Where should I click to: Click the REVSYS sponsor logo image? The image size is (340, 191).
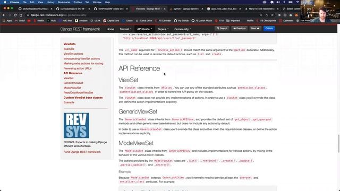76,125
